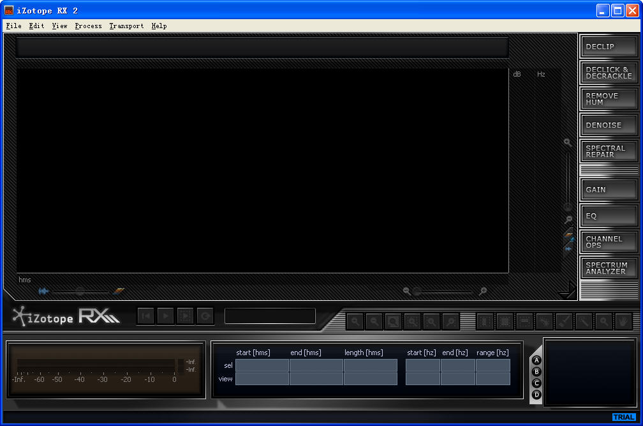Select snapshot slot D
Image resolution: width=643 pixels, height=426 pixels.
[536, 395]
